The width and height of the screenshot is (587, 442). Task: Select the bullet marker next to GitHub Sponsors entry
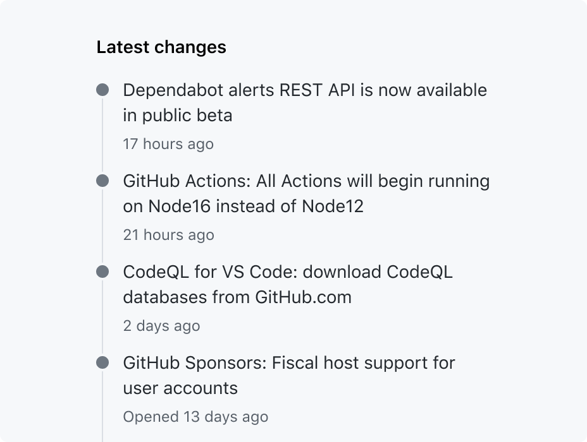tap(102, 362)
